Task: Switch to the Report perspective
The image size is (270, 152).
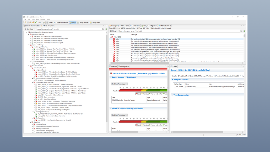Action: (x=72, y=23)
